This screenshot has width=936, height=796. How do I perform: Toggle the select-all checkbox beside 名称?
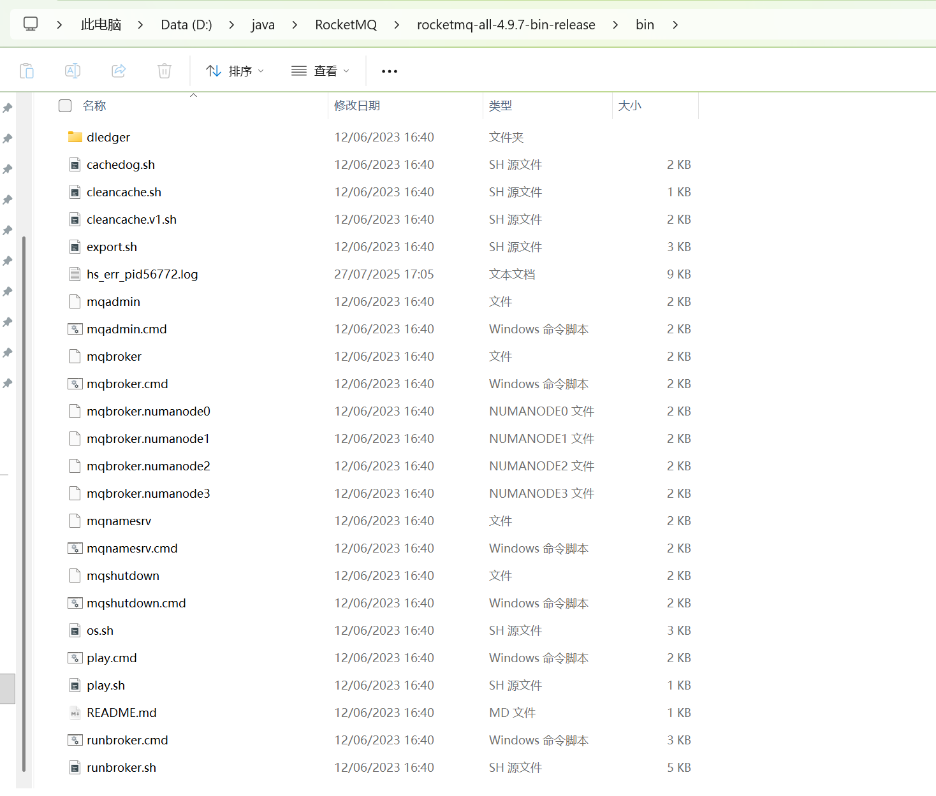[65, 106]
